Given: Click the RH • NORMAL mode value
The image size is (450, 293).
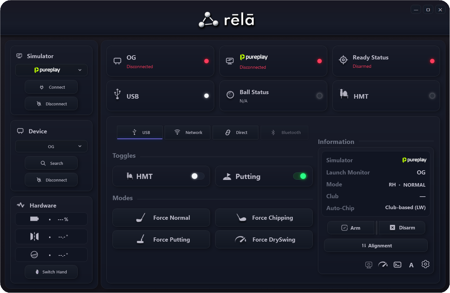Looking at the screenshot, I should [x=407, y=185].
